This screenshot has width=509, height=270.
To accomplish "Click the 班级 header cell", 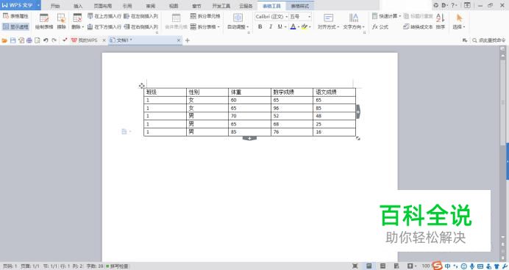I will 165,92.
